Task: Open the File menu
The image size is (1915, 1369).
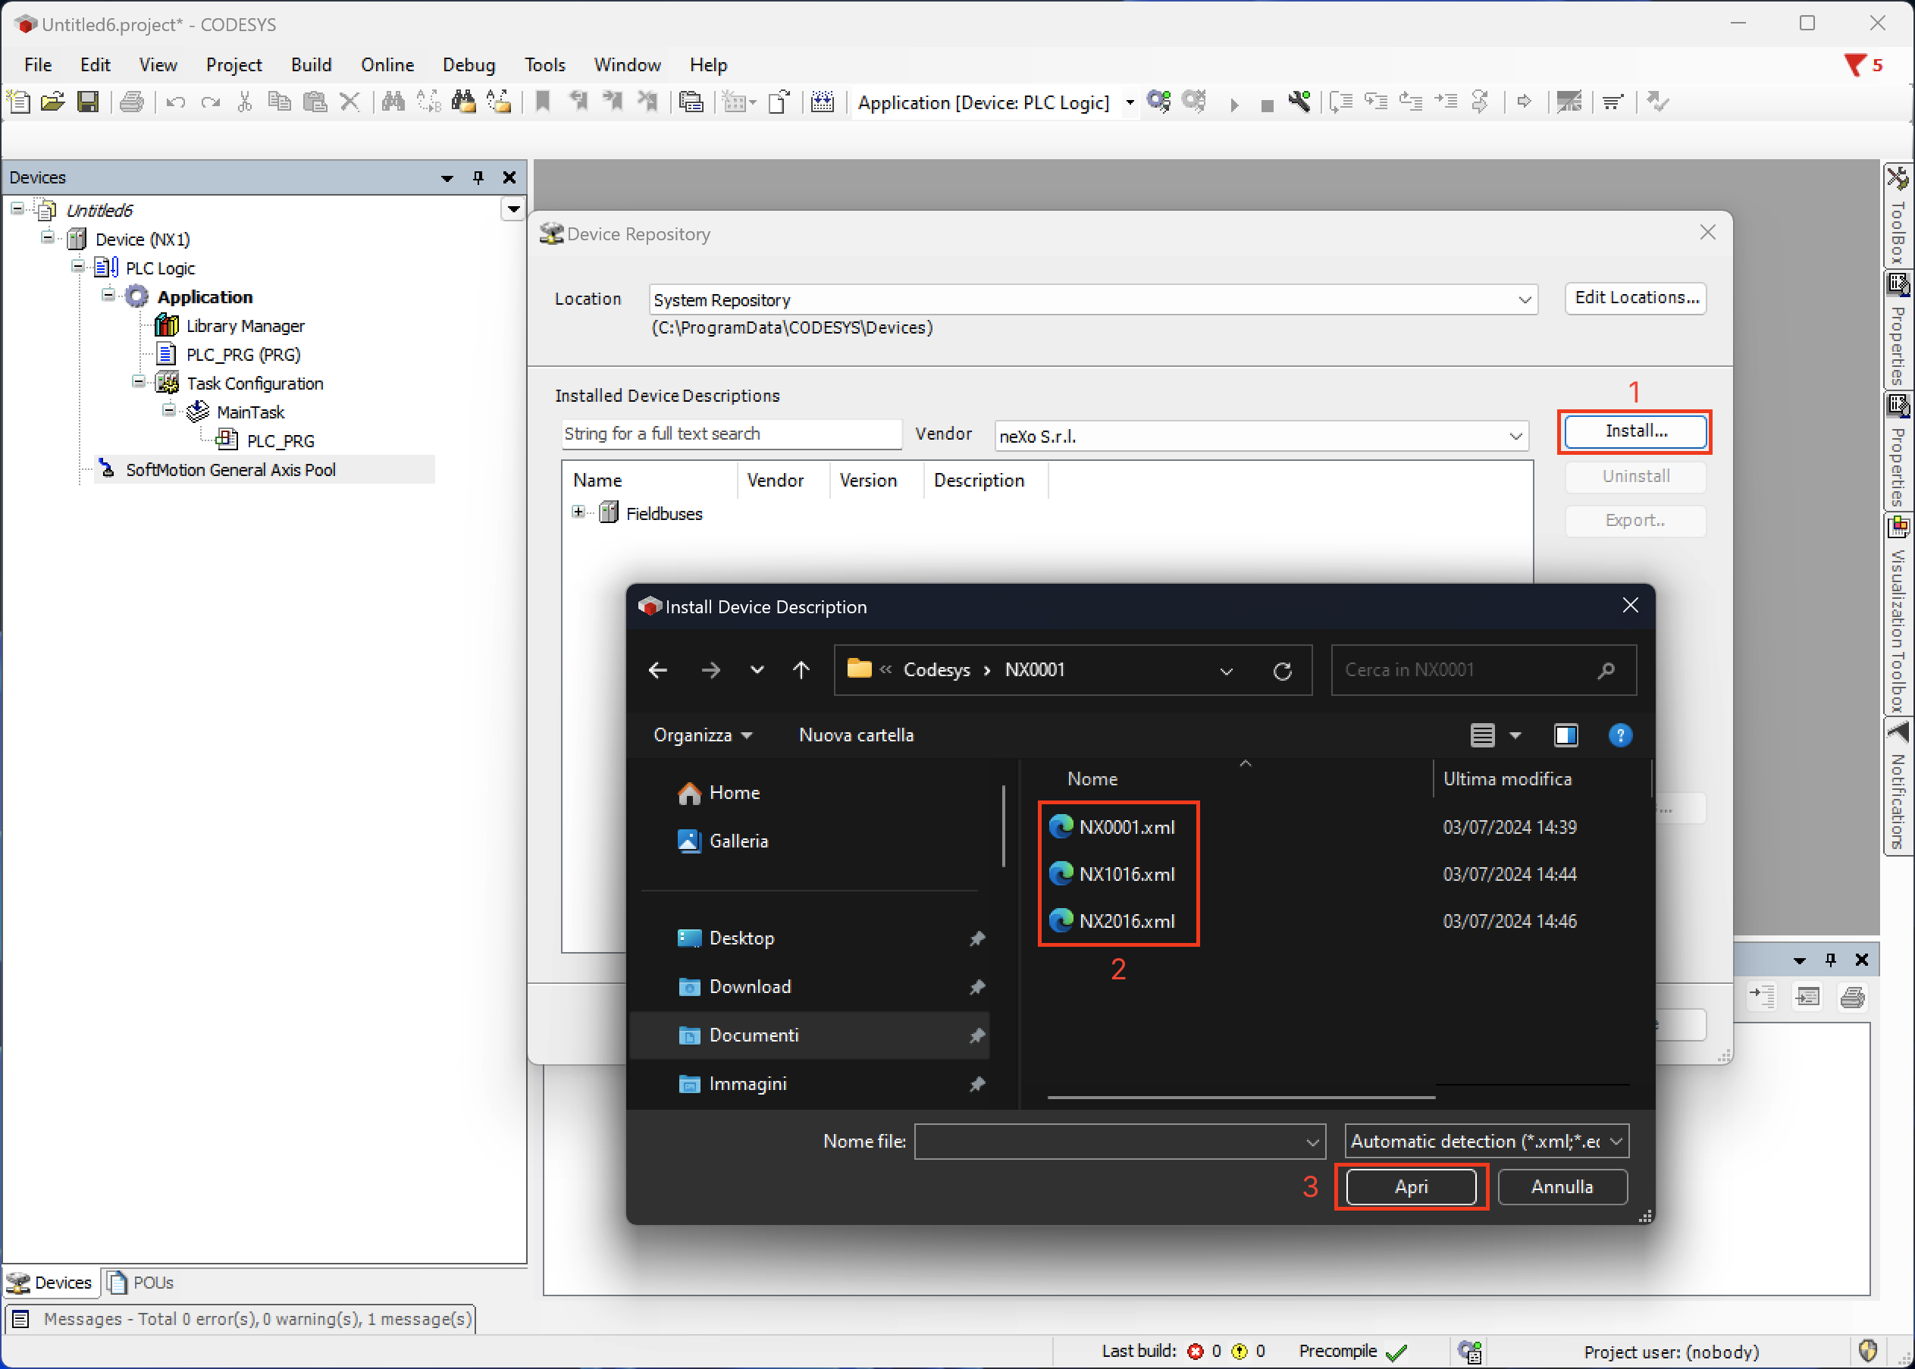Action: pyautogui.click(x=38, y=65)
